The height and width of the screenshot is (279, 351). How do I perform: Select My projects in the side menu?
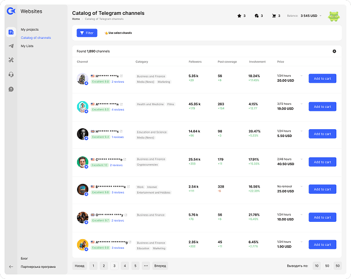click(x=30, y=30)
